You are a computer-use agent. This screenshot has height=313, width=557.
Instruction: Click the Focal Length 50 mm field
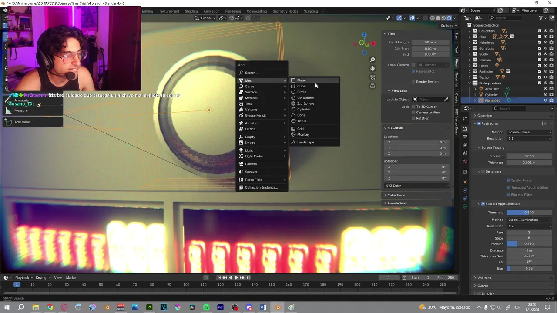coord(430,42)
